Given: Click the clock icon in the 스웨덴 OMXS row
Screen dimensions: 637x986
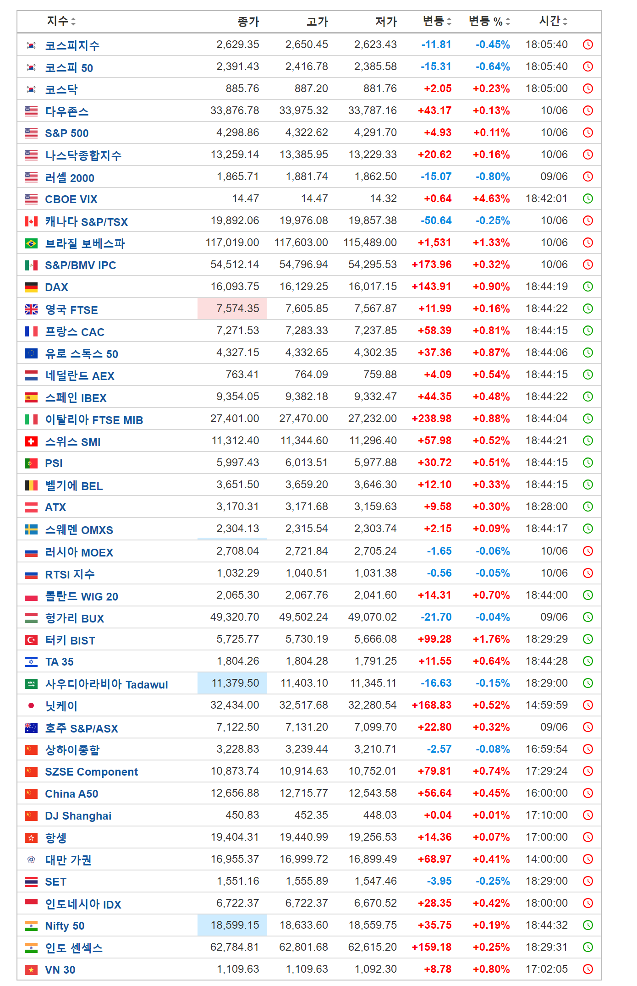Looking at the screenshot, I should click(588, 529).
